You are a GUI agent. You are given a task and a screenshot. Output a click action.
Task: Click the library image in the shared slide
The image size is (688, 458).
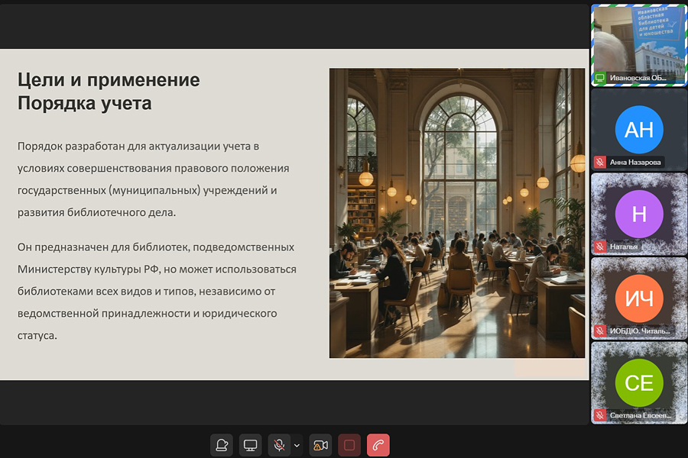coord(456,213)
